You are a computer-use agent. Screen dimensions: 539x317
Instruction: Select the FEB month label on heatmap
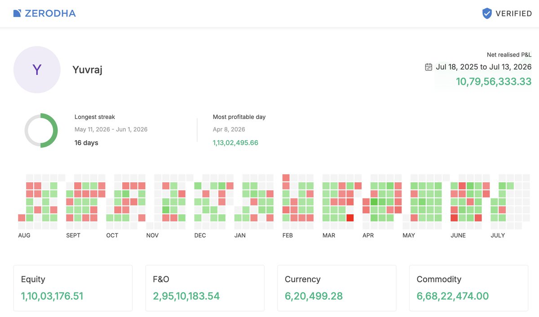pos(287,235)
